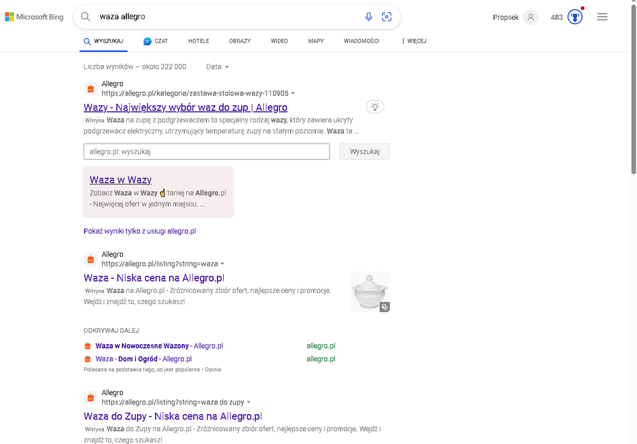The width and height of the screenshot is (637, 444).
Task: Click green allegro.pl text beside Nowoczesne Wazony
Action: click(321, 346)
